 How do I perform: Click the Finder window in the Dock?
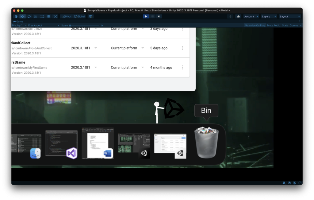click(26, 146)
